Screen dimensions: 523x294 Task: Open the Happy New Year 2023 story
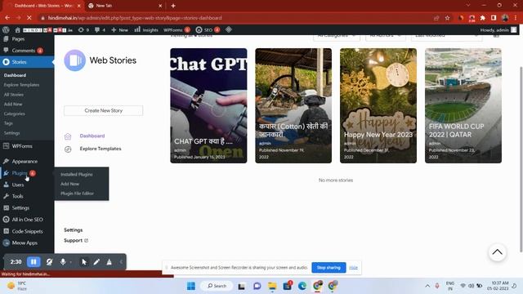click(378, 105)
